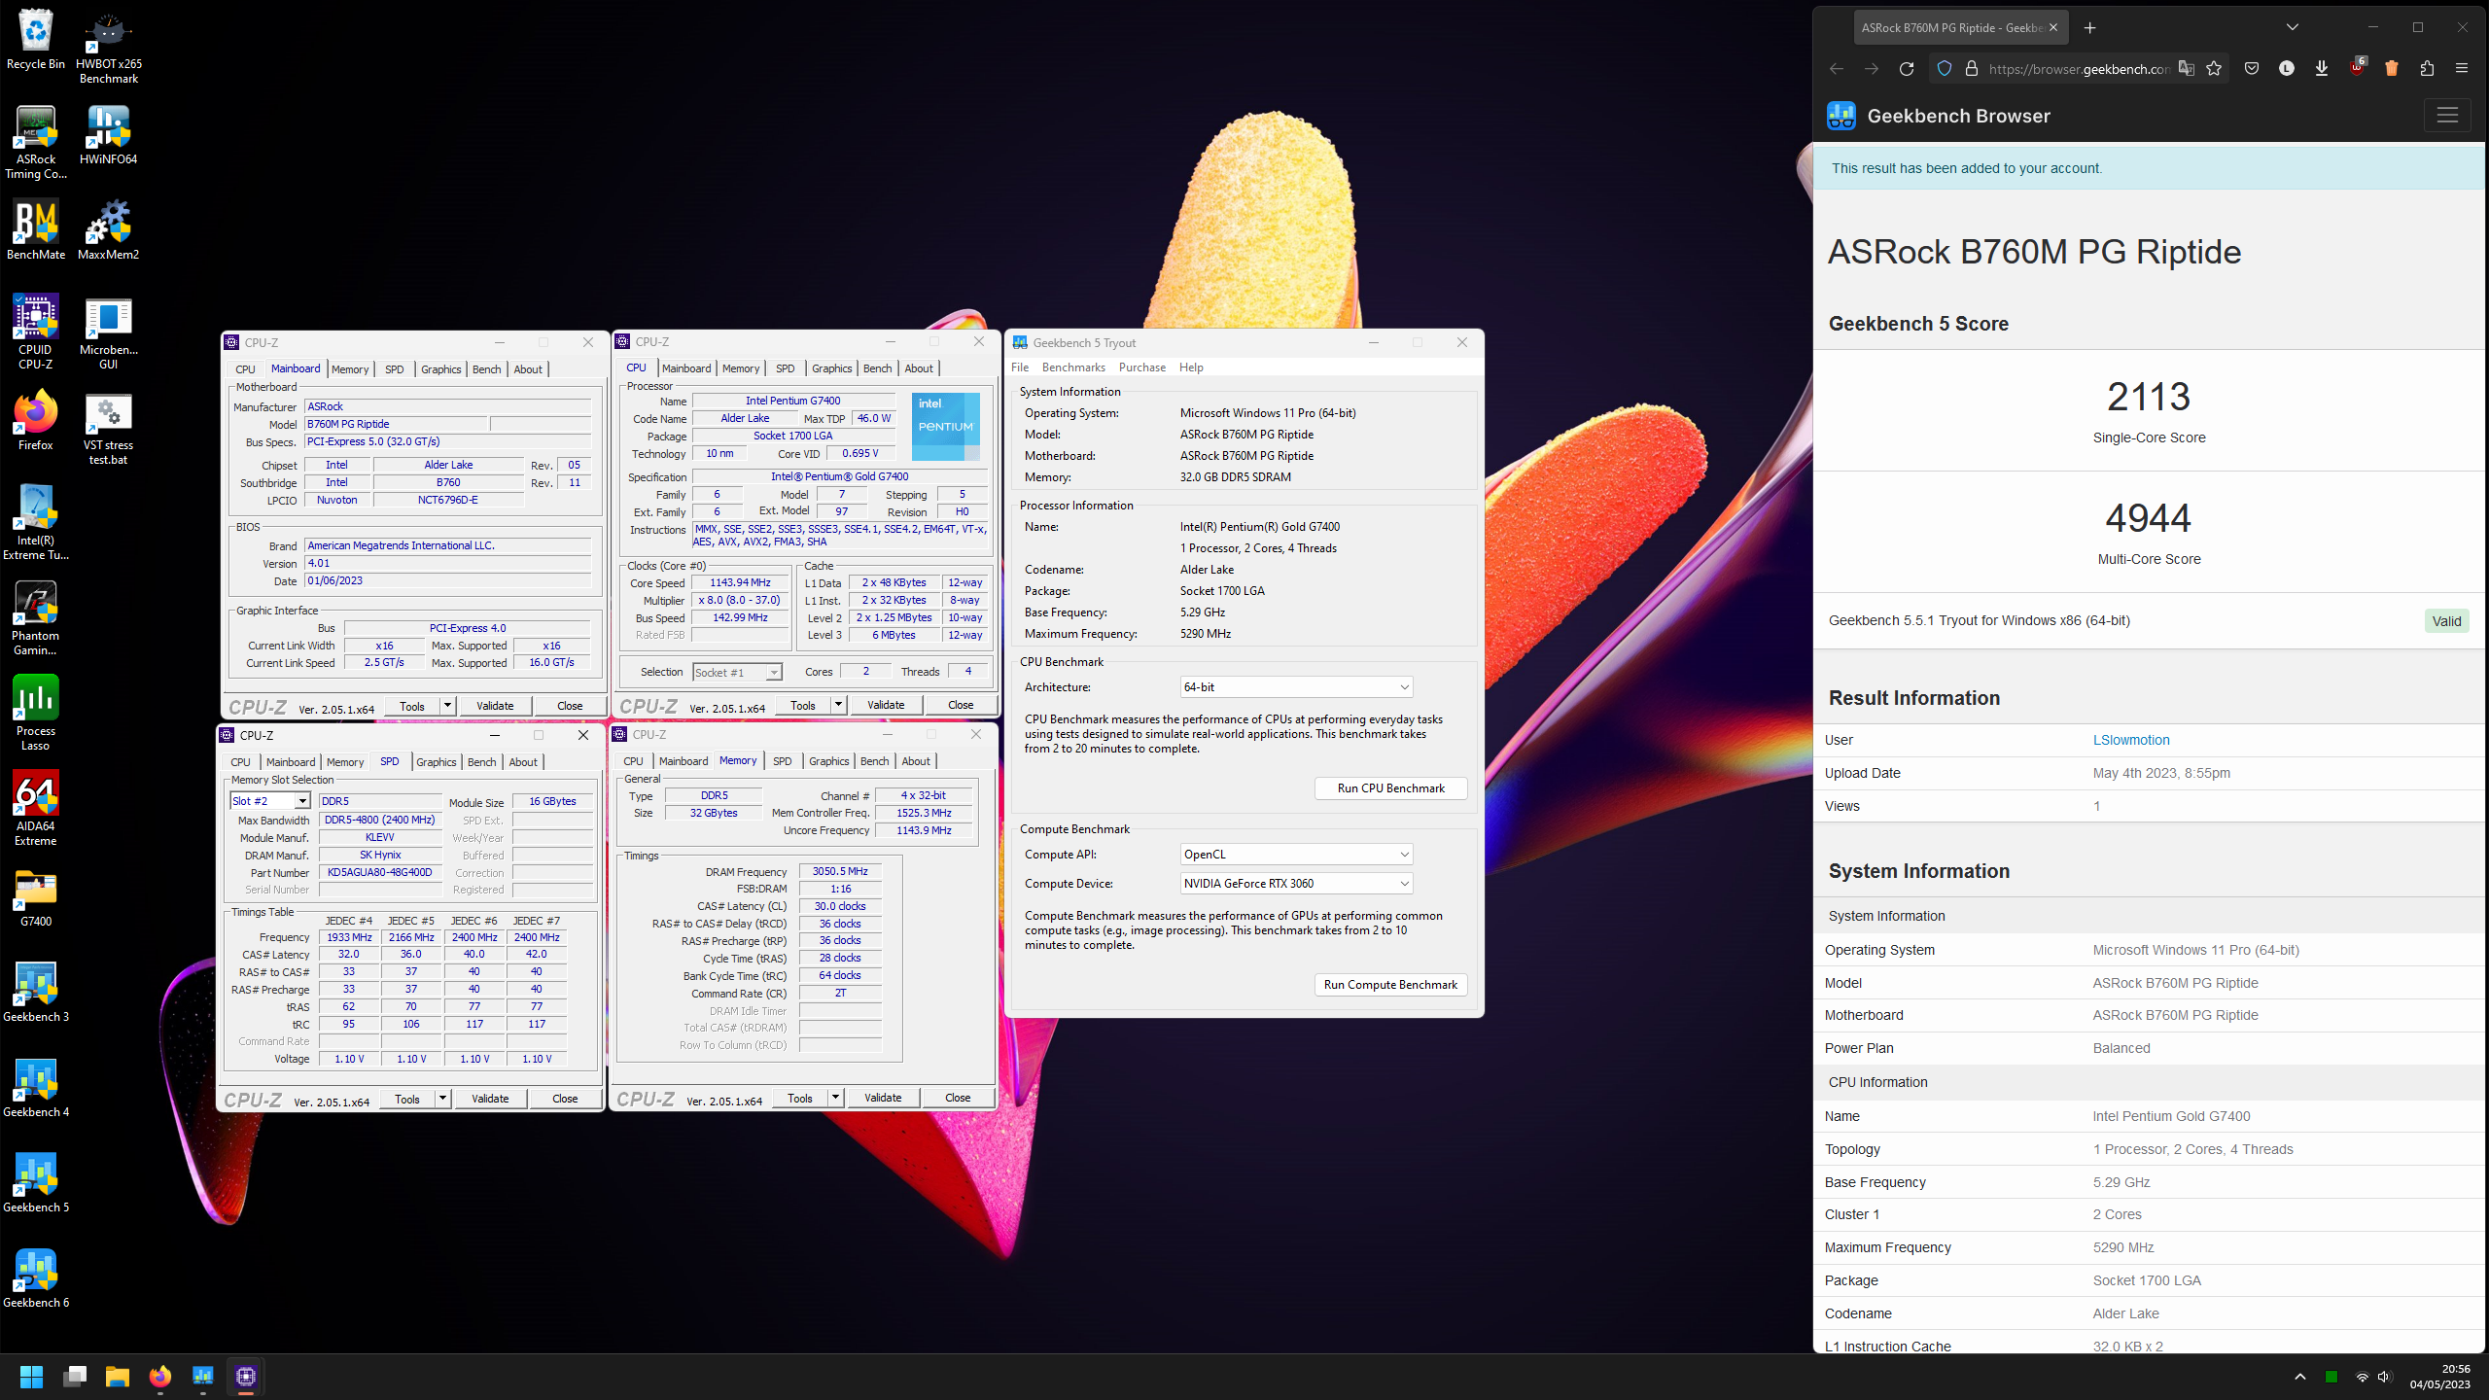
Task: Open the Recycle Bin desktop icon
Action: [x=36, y=41]
